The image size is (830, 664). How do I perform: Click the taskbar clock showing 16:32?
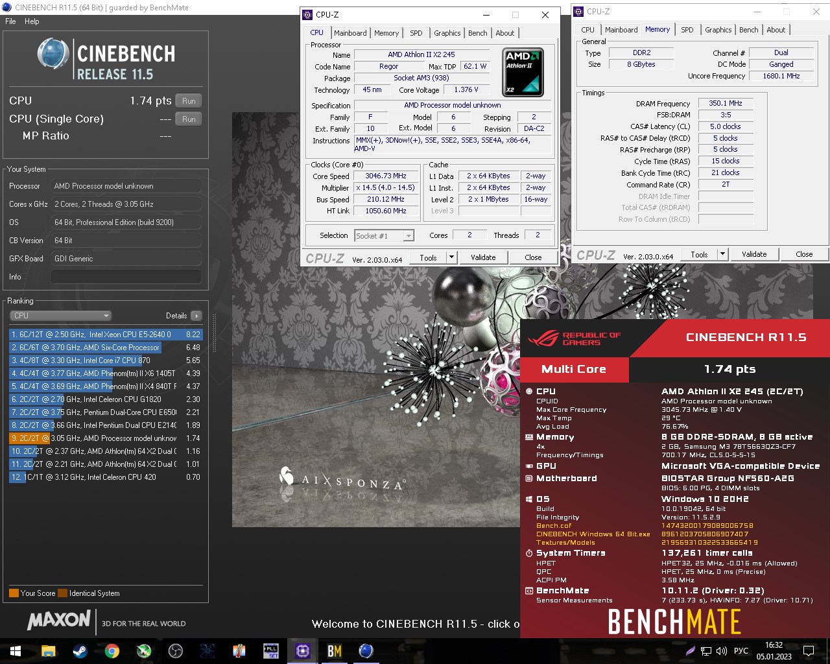click(x=774, y=645)
